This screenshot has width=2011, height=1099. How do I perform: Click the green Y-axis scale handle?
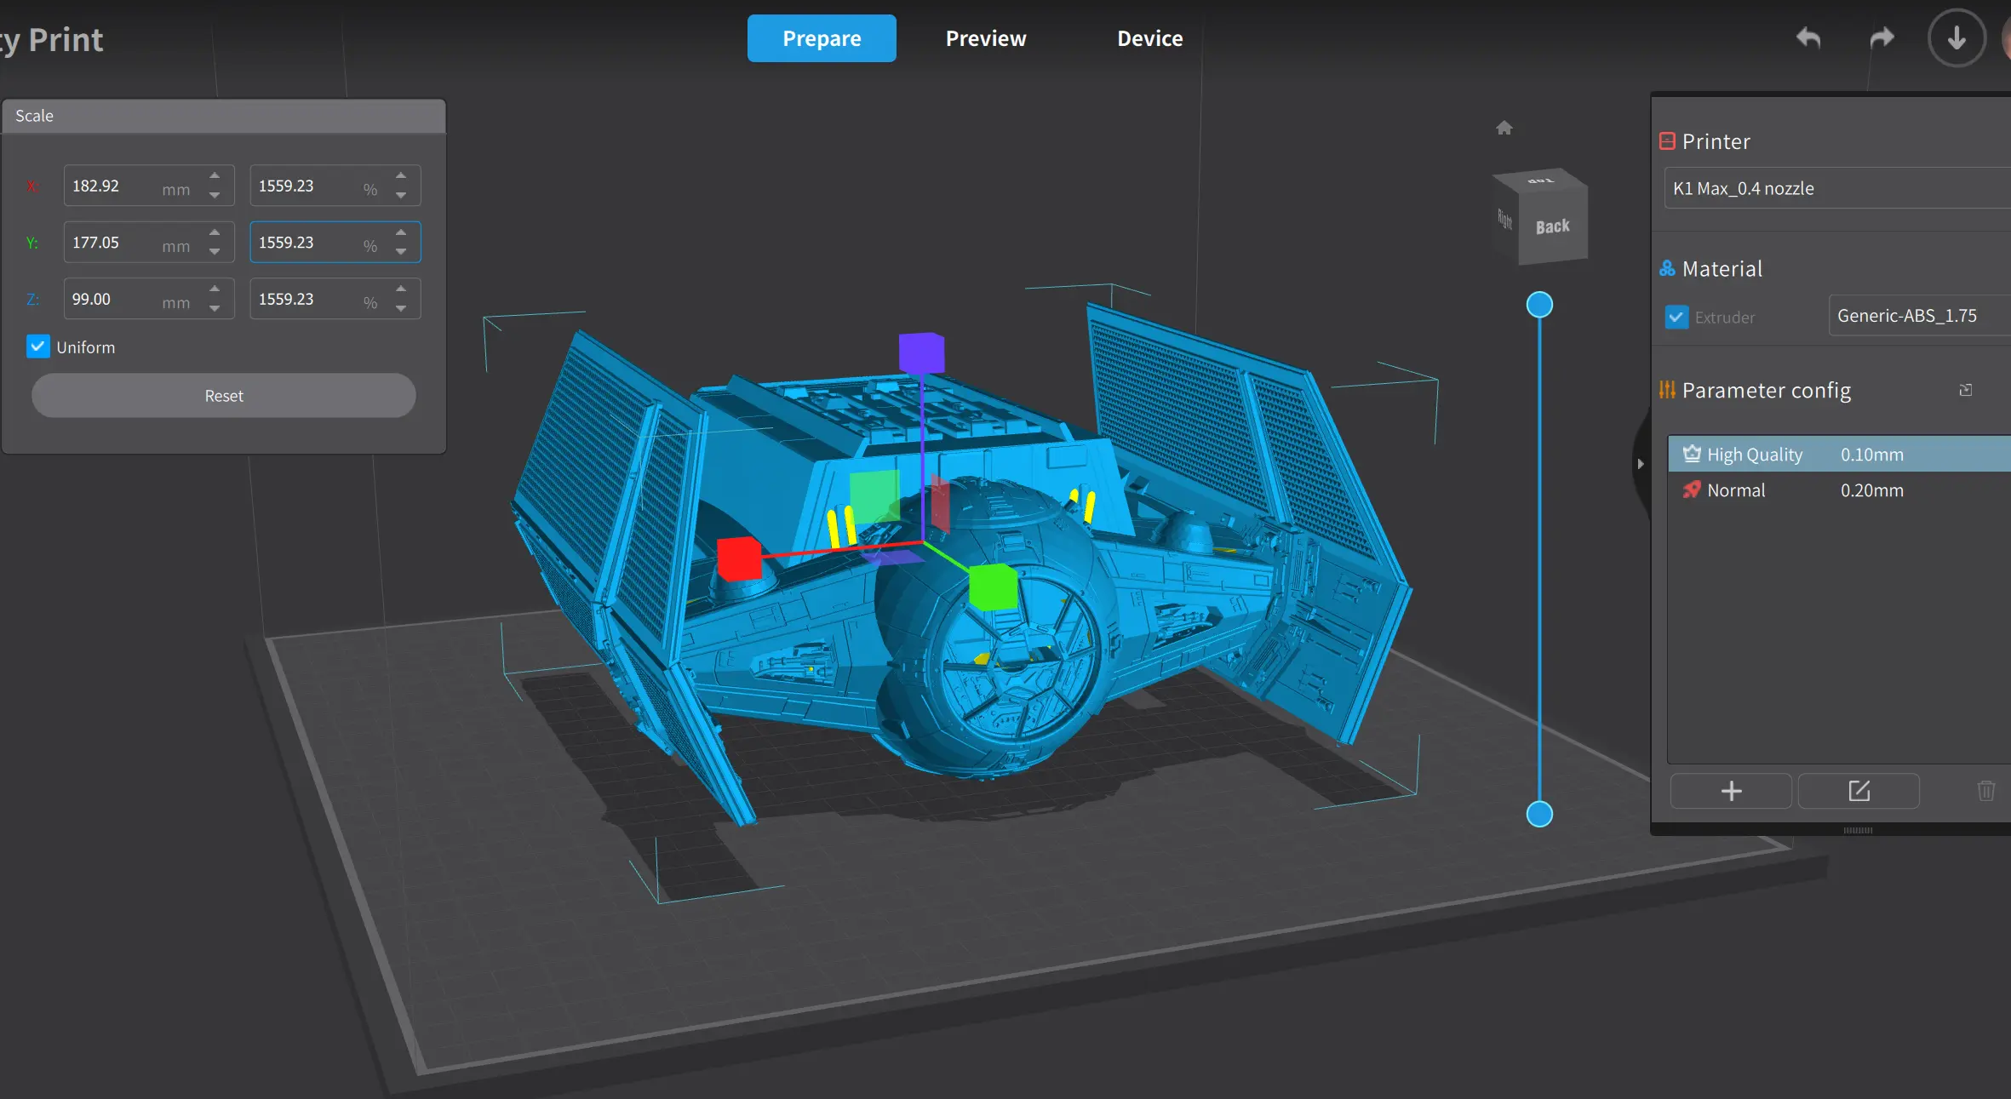pos(993,587)
